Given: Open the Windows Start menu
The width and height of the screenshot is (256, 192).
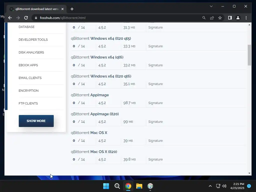Looking at the screenshot, I should point(106,186).
